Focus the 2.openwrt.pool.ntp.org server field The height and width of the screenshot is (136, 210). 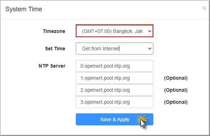coord(114,90)
